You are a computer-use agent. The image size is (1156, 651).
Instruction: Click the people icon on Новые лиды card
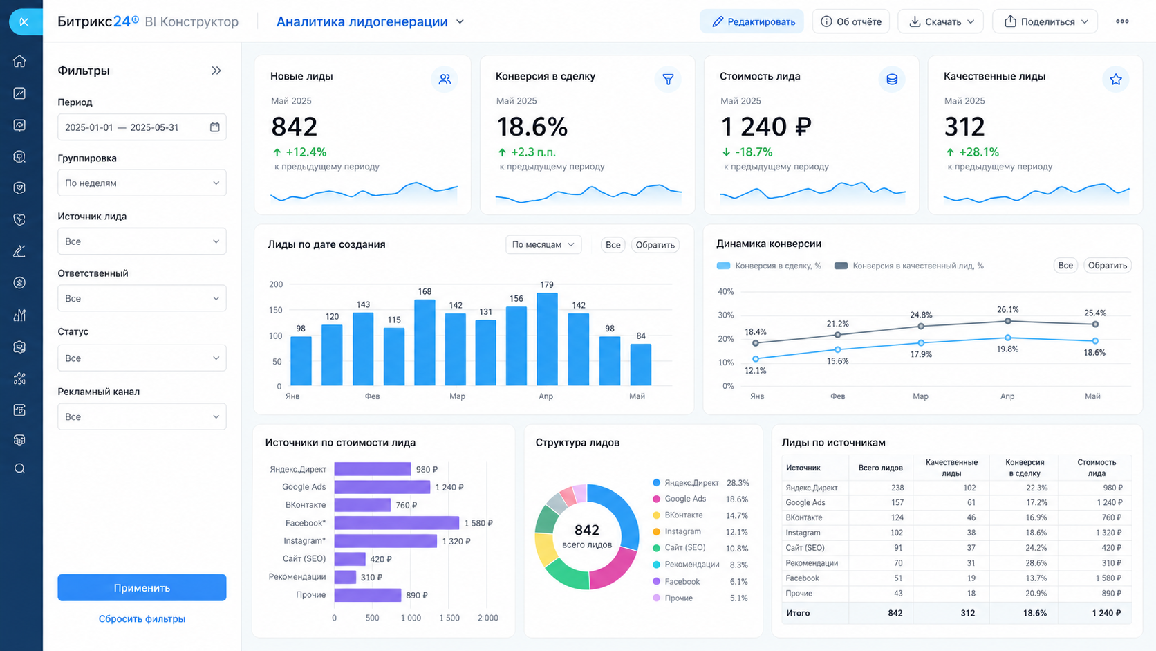point(445,80)
